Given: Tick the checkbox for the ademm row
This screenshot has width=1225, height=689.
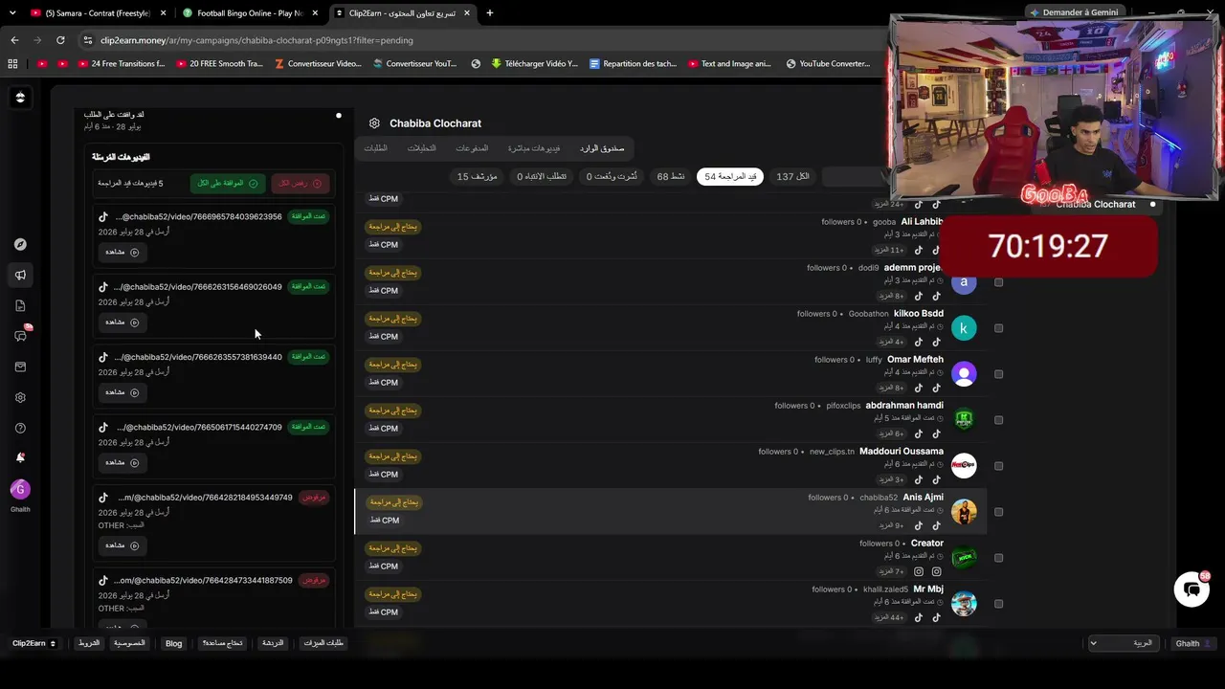Looking at the screenshot, I should coord(998,282).
